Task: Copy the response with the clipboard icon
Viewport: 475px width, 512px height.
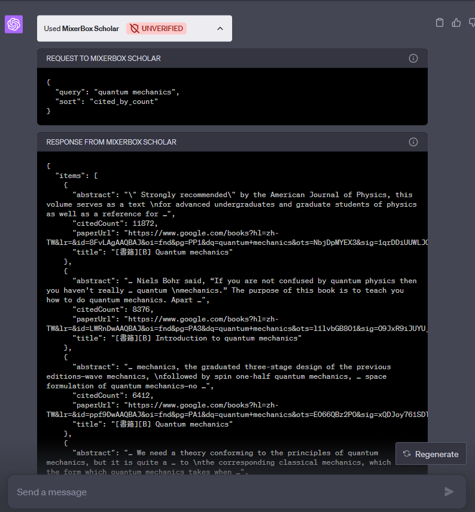Action: pyautogui.click(x=440, y=23)
